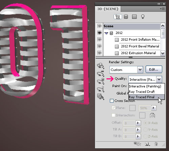Click the Tilt A input field
This screenshot has height=151, width=169.
coord(129,130)
